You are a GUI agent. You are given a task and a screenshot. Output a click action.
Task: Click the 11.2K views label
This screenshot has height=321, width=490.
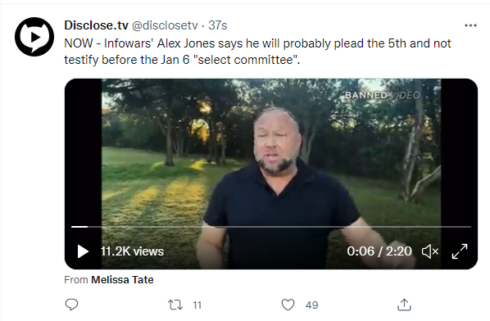(x=132, y=251)
